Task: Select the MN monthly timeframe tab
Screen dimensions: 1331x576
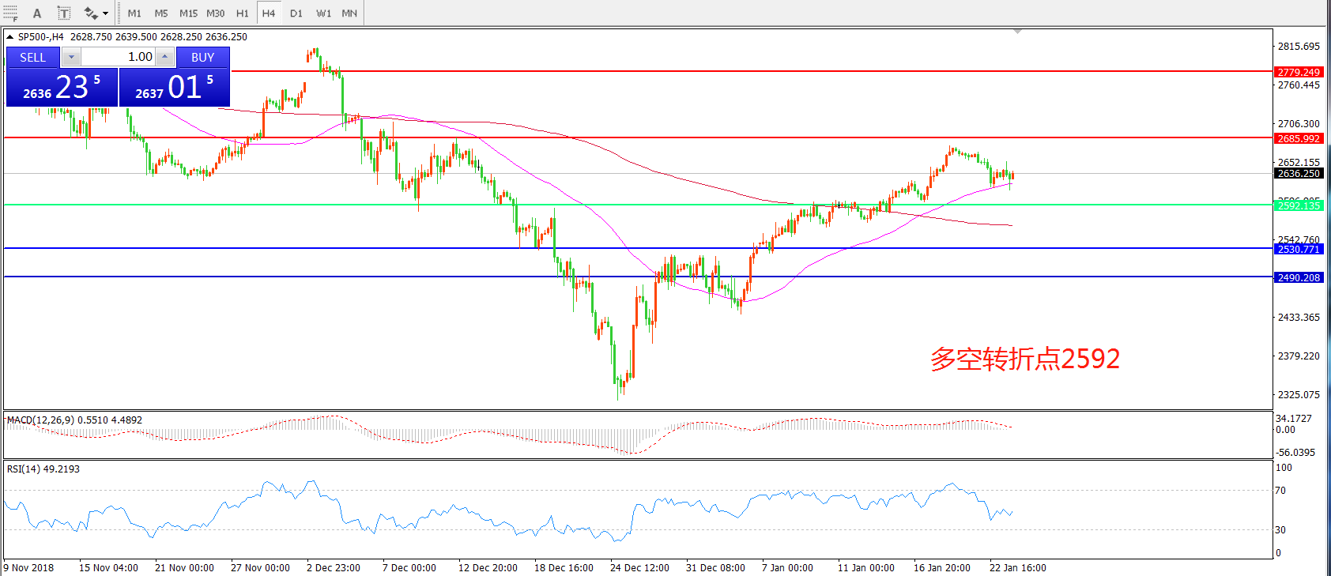Action: (349, 13)
